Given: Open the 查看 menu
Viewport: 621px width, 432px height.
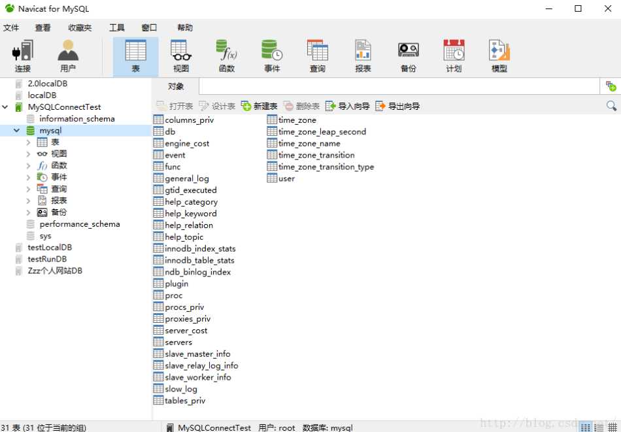Looking at the screenshot, I should pyautogui.click(x=42, y=27).
